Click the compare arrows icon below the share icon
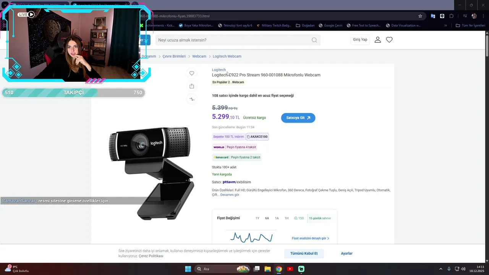 pyautogui.click(x=192, y=99)
